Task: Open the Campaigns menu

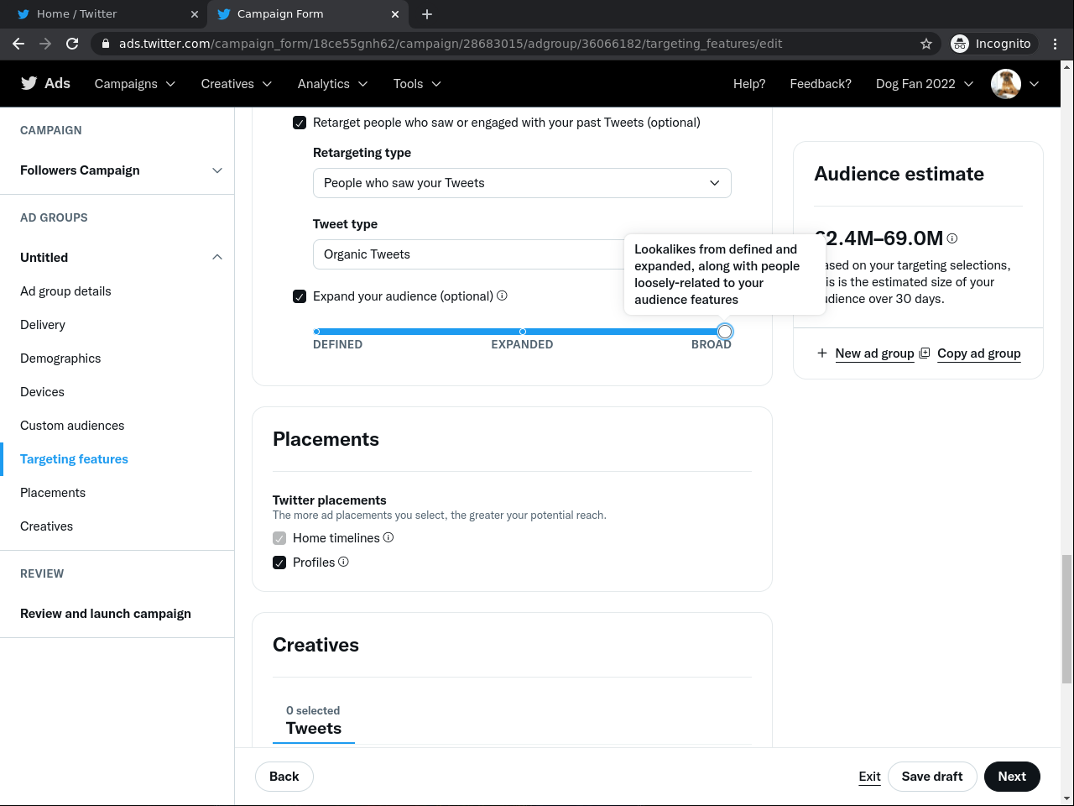Action: pos(134,84)
